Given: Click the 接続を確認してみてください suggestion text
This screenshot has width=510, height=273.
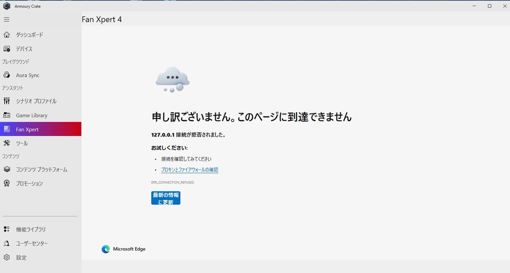Looking at the screenshot, I should (186, 159).
